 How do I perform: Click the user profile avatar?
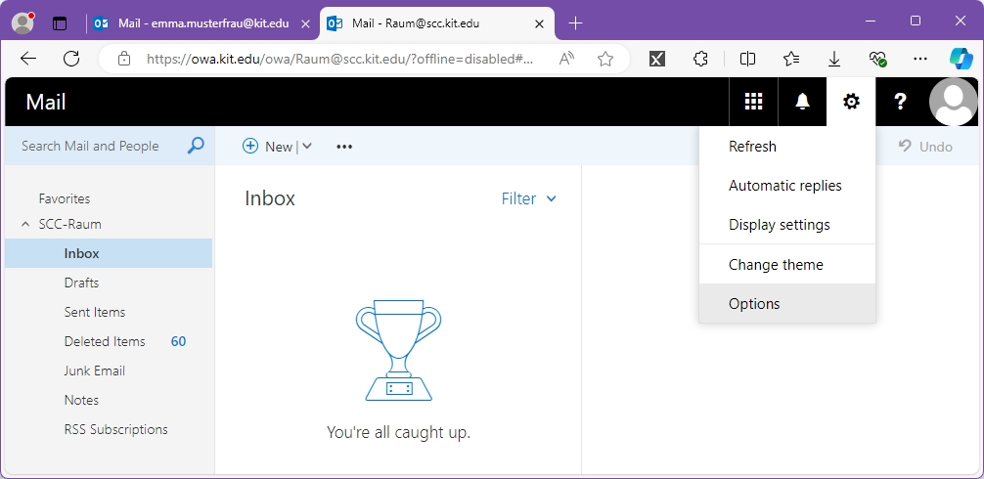[953, 102]
